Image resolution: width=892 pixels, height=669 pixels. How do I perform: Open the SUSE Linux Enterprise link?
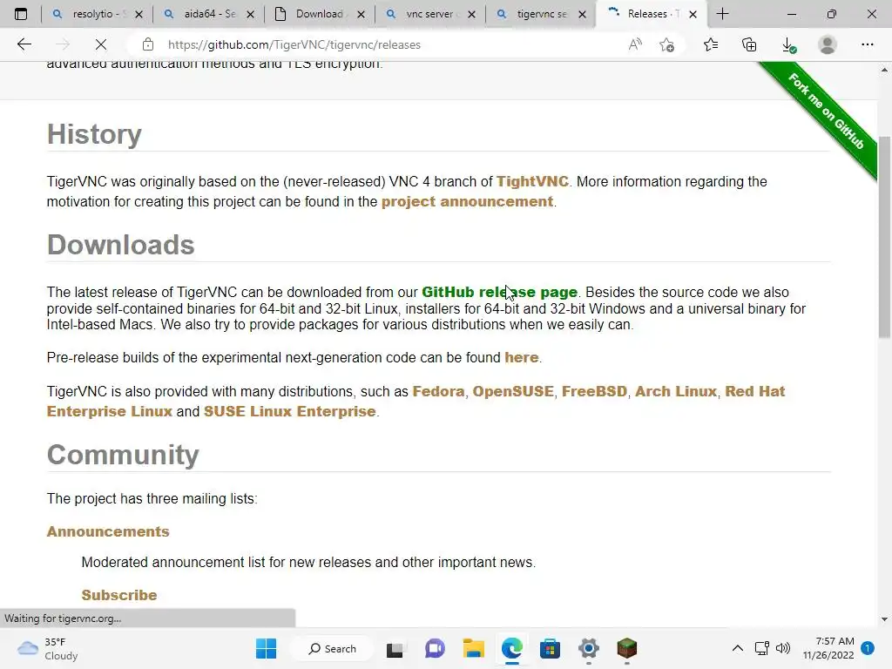coord(289,411)
